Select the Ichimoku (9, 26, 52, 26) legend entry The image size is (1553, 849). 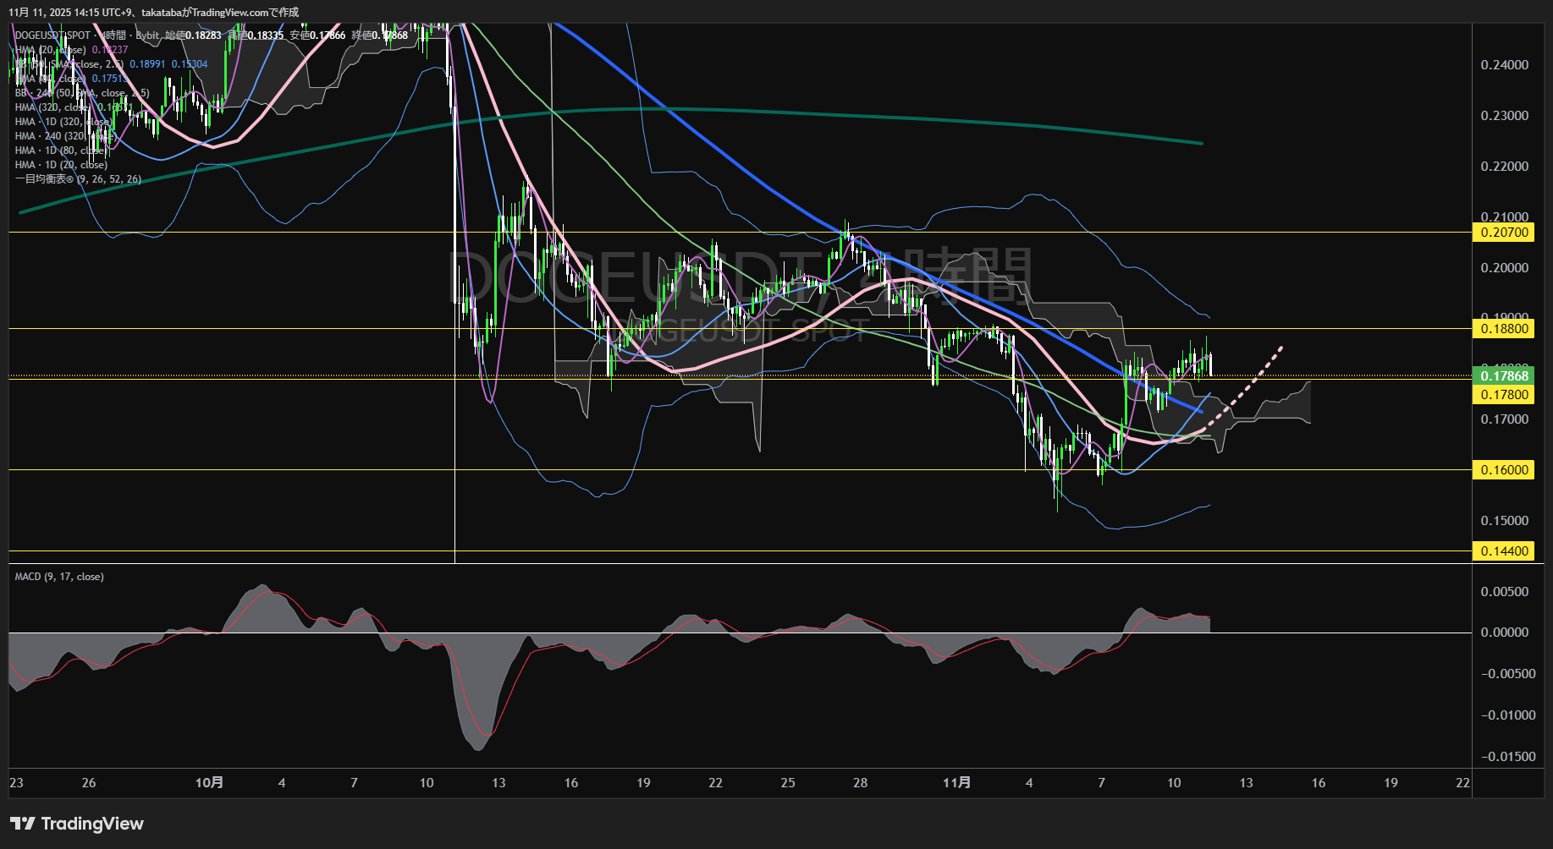[x=78, y=179]
